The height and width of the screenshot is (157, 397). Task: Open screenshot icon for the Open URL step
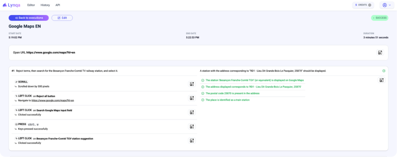coord(380,52)
